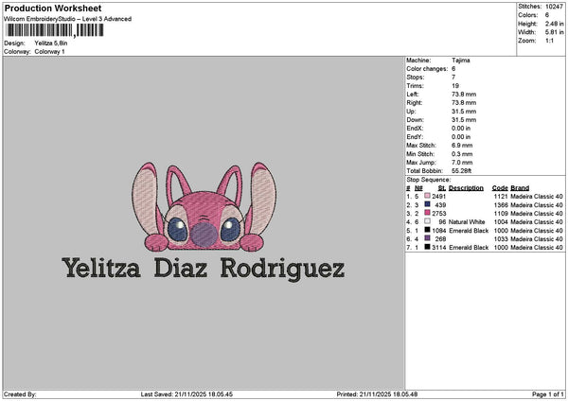
Task: Click the navy blue swatch for code 1366
Action: pos(428,204)
